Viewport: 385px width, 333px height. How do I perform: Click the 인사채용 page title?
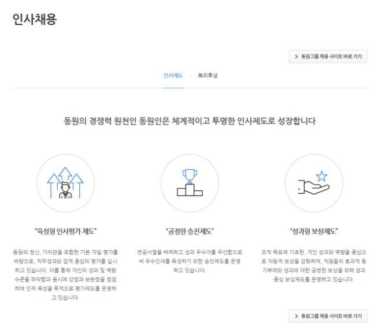click(x=35, y=19)
